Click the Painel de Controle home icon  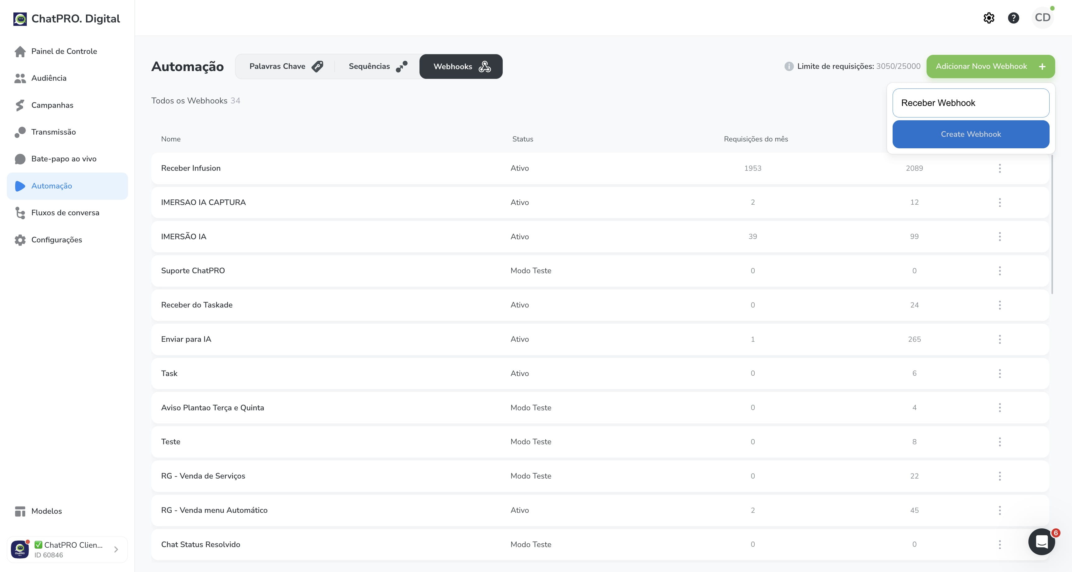[x=20, y=51]
